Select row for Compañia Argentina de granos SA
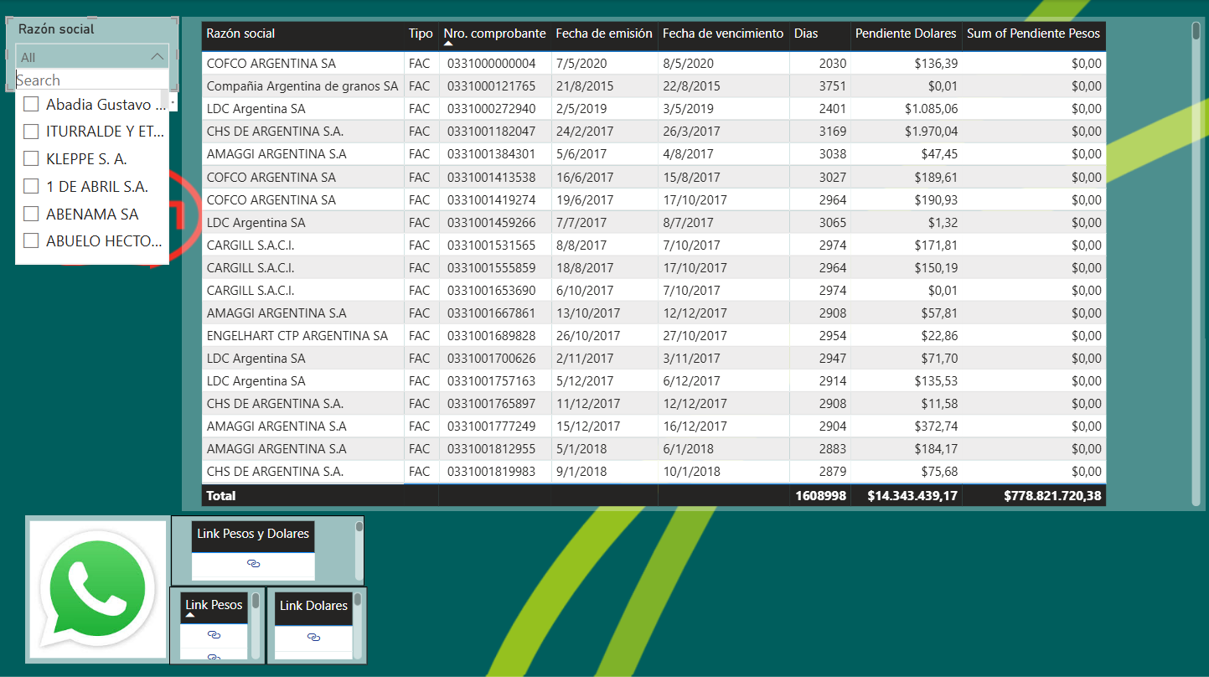Screen dimensions: 1209x677 tap(302, 86)
